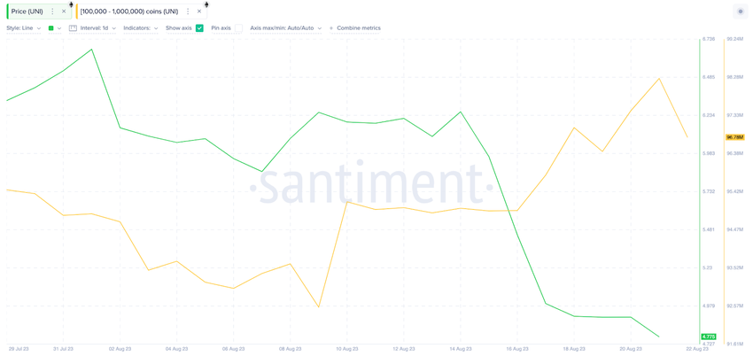Click the 98.28M coins axis value
The height and width of the screenshot is (356, 753).
(735, 77)
